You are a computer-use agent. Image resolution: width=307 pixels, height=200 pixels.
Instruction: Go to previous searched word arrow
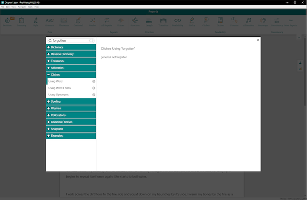(90, 40)
